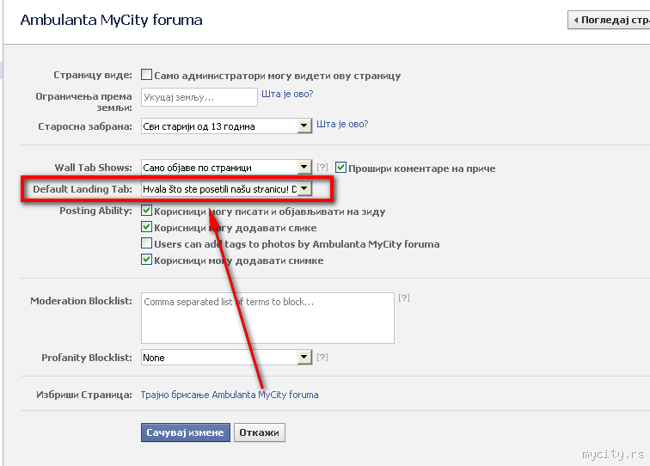Uncheck 'Корисници могу писати и објављивати' checkbox

pos(147,211)
